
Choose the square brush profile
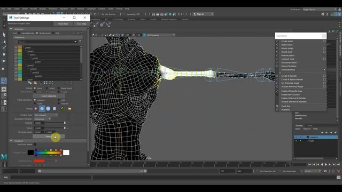pos(55,108)
